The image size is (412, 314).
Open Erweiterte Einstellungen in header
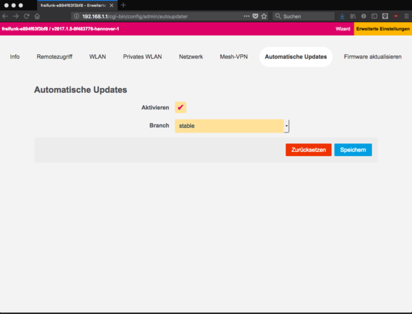coord(383,29)
